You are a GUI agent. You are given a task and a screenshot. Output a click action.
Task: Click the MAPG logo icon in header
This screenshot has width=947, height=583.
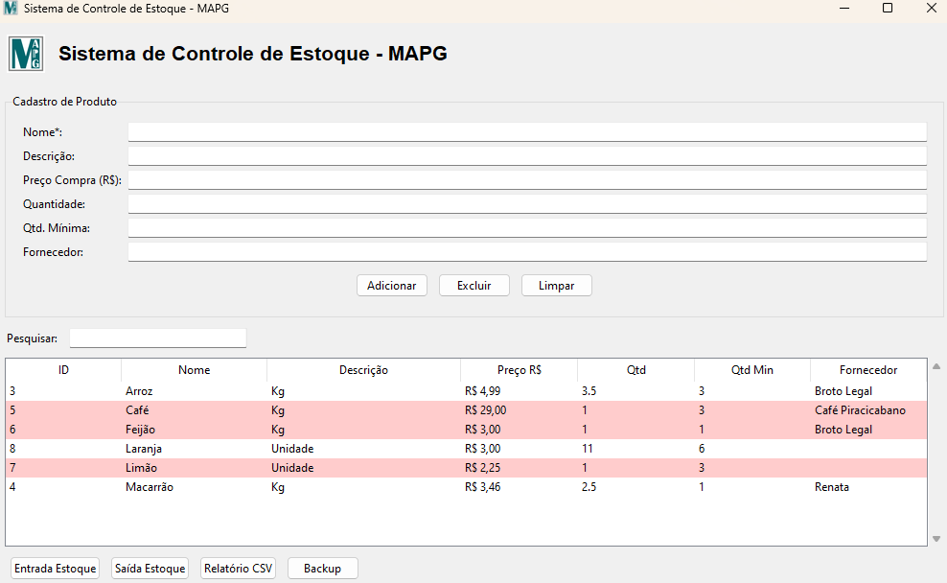click(26, 54)
